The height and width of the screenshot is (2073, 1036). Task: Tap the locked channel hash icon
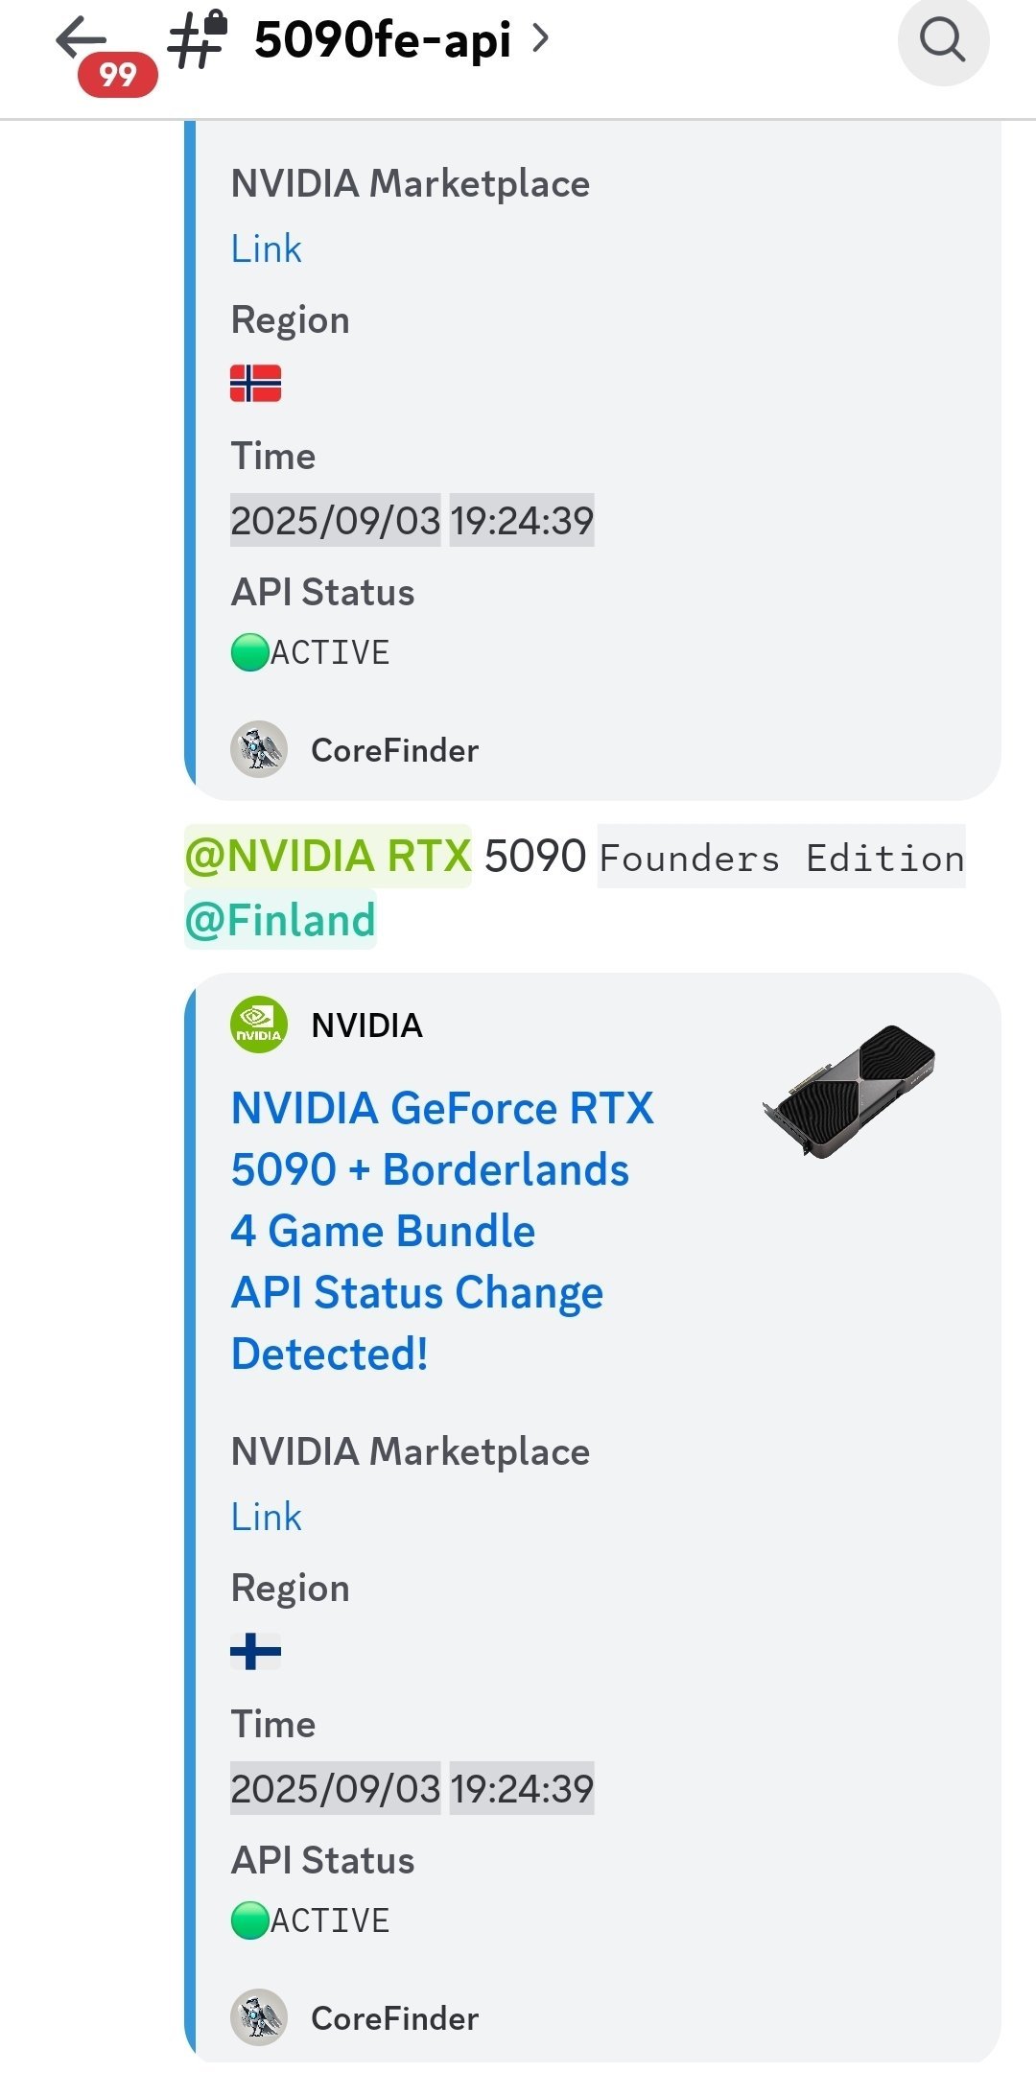(199, 40)
